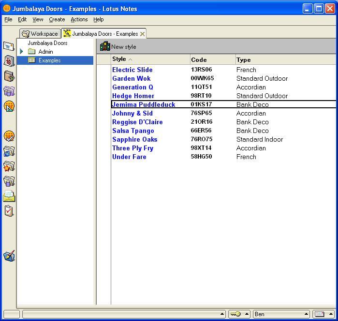Open the Calendar bookmark icon
This screenshot has width=338, height=321.
[x=9, y=61]
